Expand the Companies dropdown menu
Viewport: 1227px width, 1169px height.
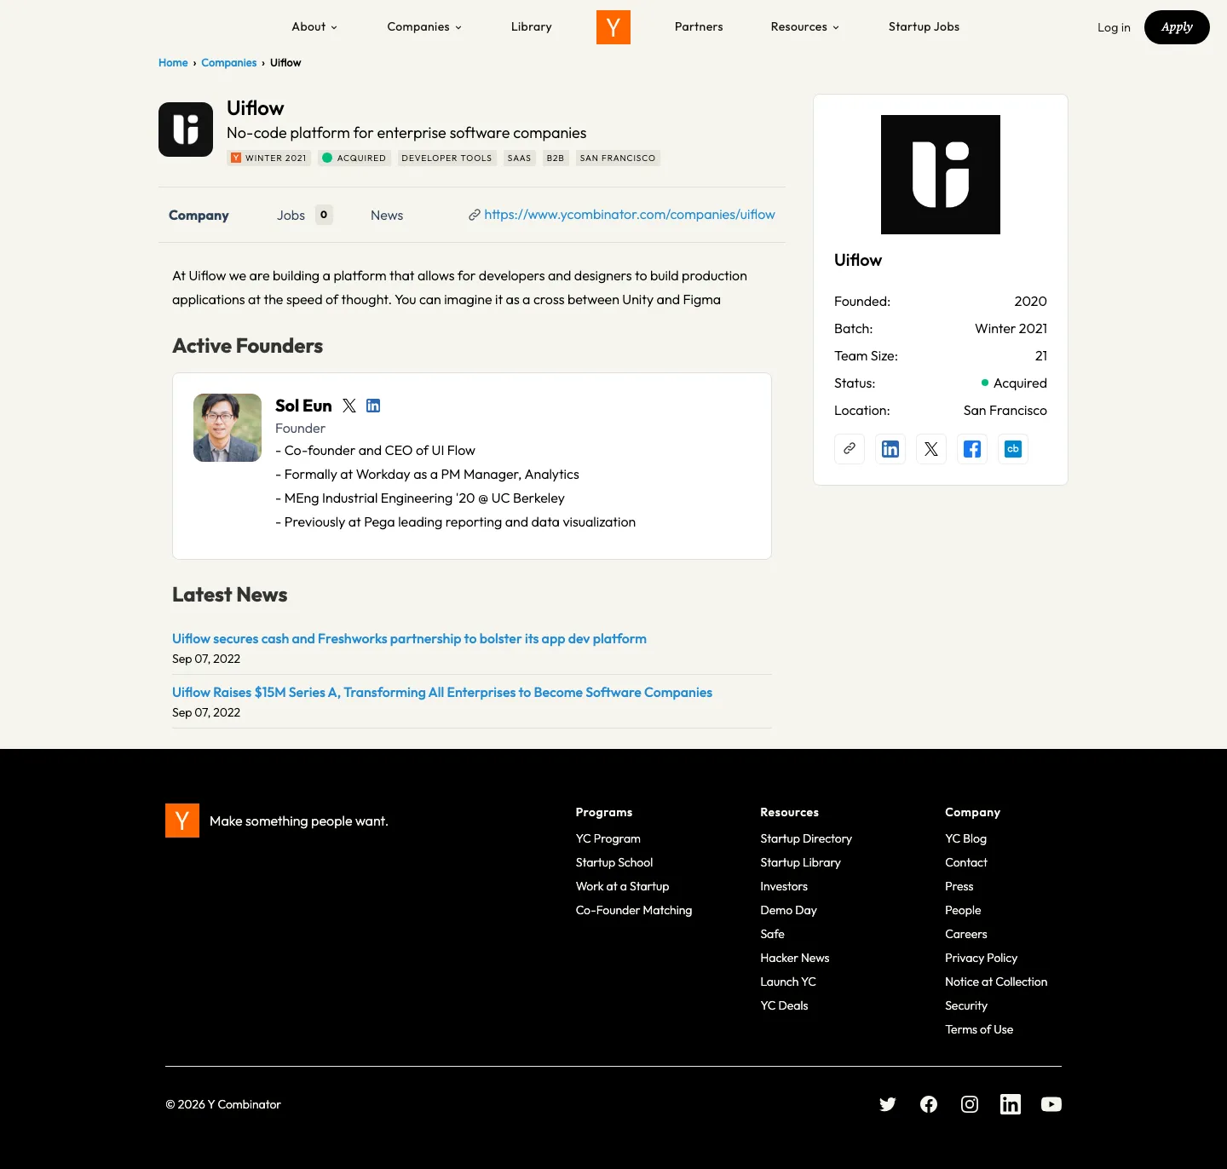pos(424,27)
